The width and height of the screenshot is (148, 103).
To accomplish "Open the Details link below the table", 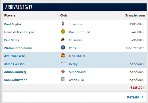I will click(x=133, y=97).
